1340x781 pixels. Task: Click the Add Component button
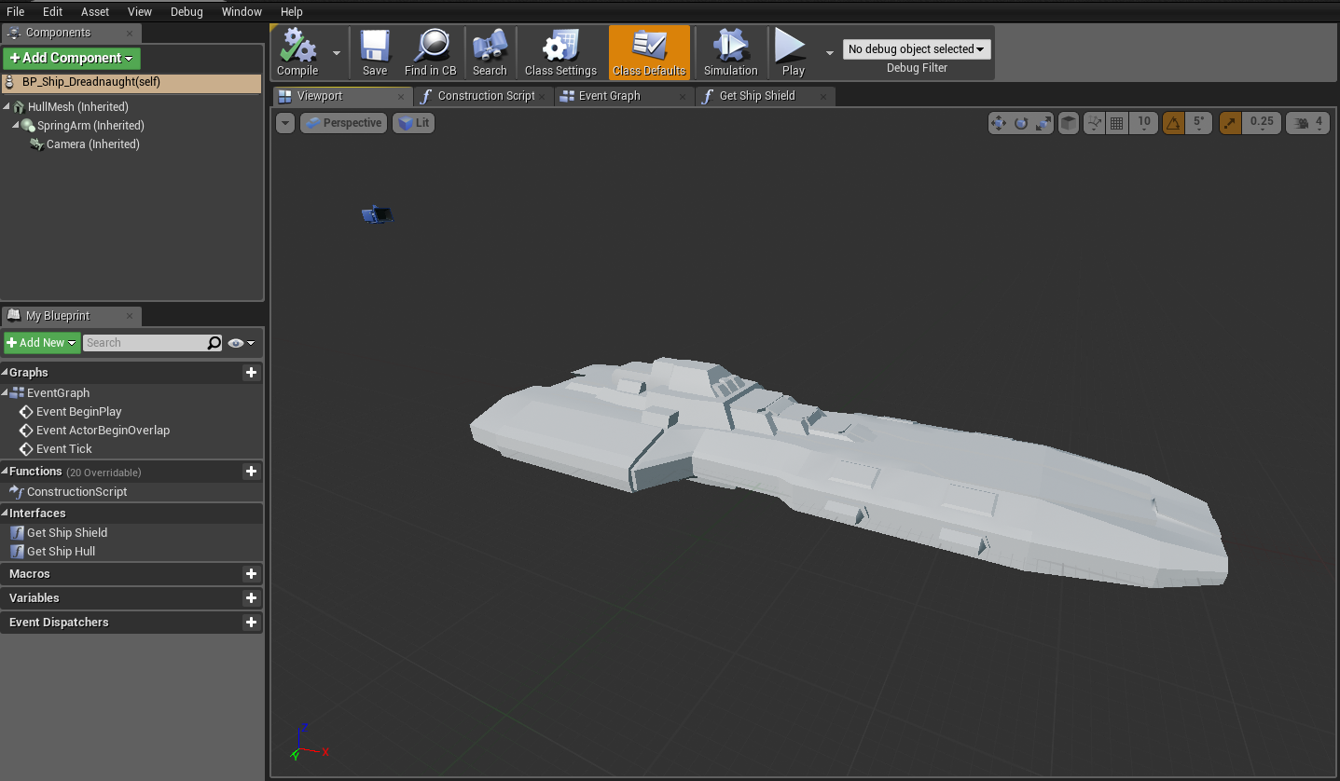(72, 58)
